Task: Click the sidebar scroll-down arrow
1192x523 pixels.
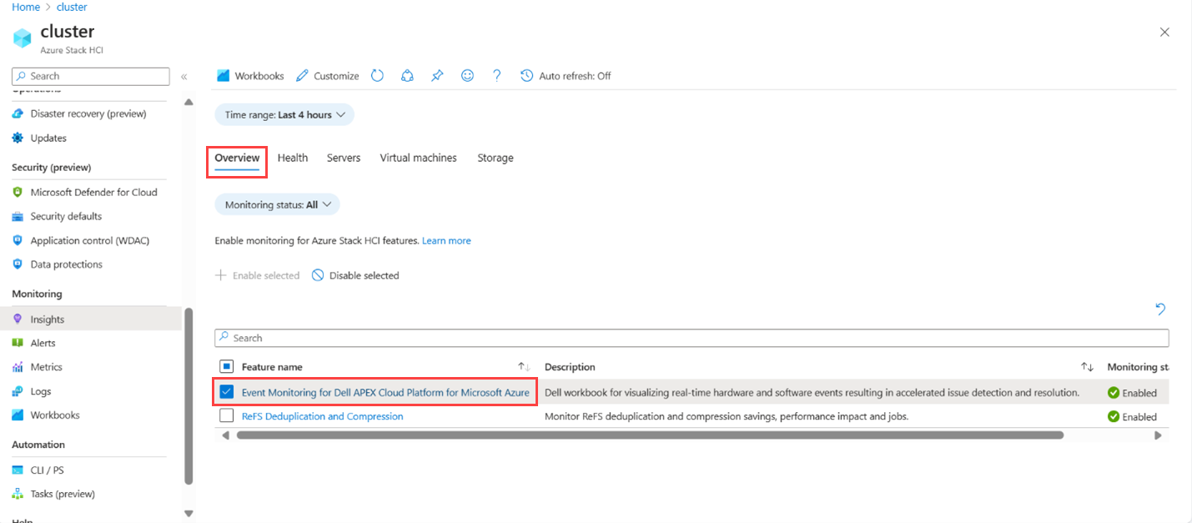Action: pos(189,513)
